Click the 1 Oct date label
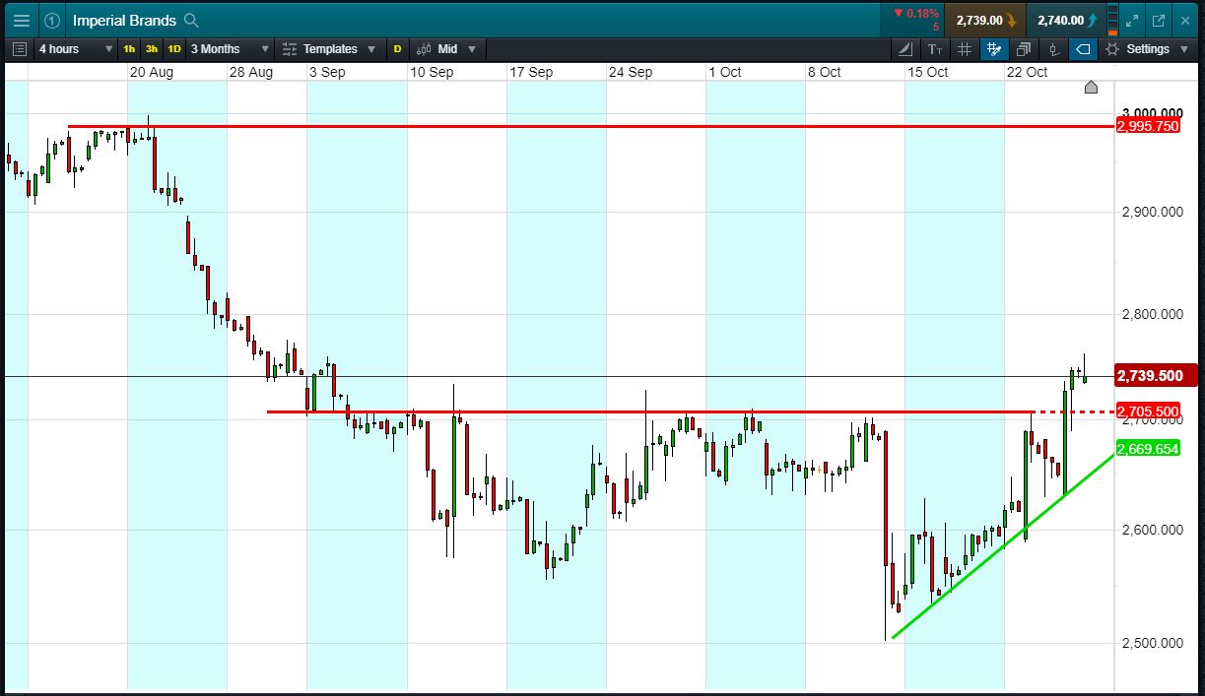Image resolution: width=1205 pixels, height=696 pixels. (724, 72)
